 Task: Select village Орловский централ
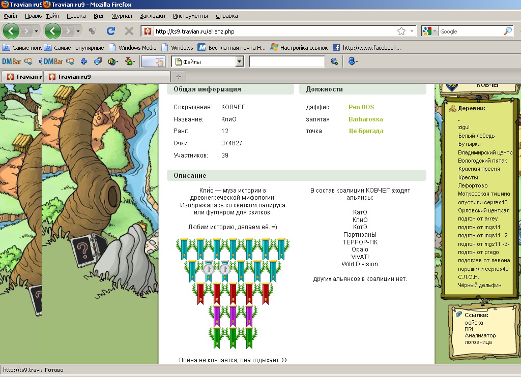[483, 210]
